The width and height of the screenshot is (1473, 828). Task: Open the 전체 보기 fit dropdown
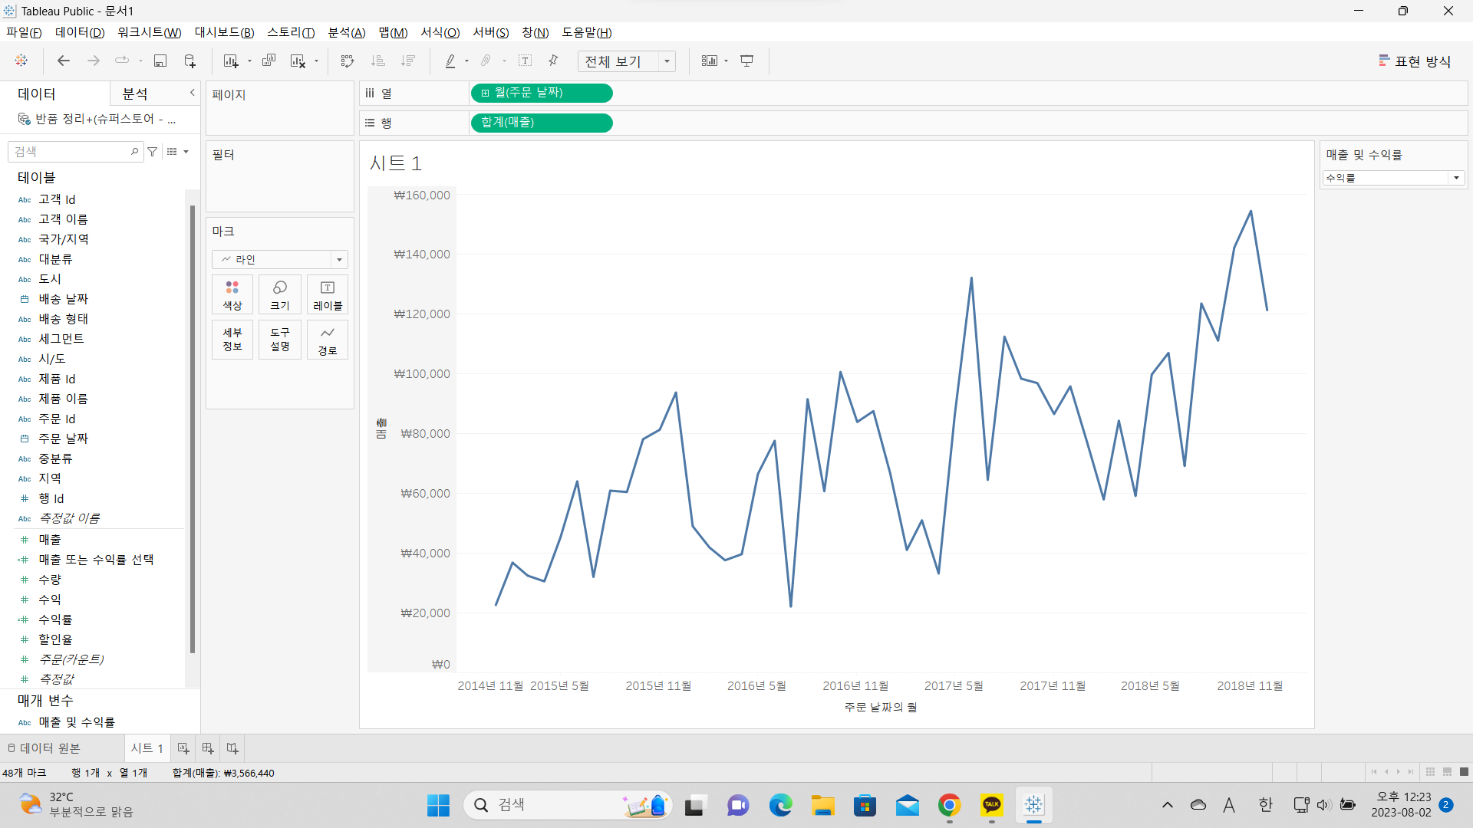point(667,61)
